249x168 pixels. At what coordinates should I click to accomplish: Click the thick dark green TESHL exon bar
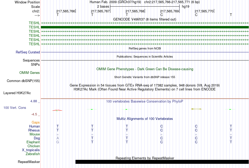tap(145, 27)
